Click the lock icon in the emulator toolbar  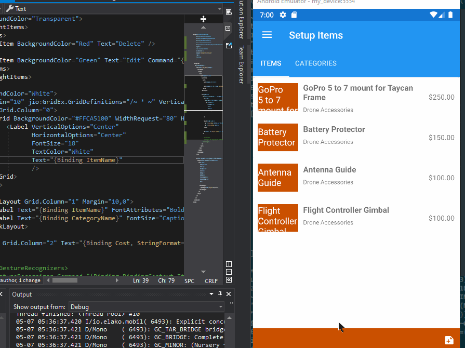(294, 15)
